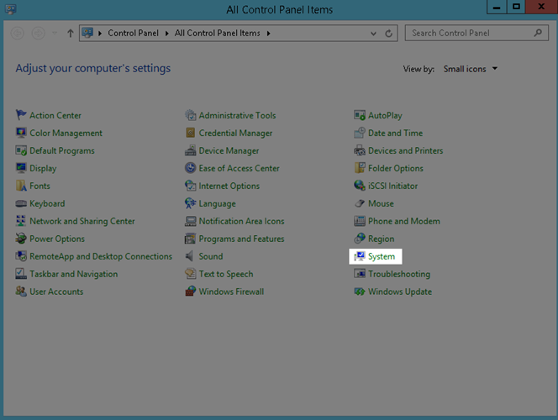Open the Text to Speech icon
Image resolution: width=558 pixels, height=420 pixels.
pyautogui.click(x=191, y=274)
